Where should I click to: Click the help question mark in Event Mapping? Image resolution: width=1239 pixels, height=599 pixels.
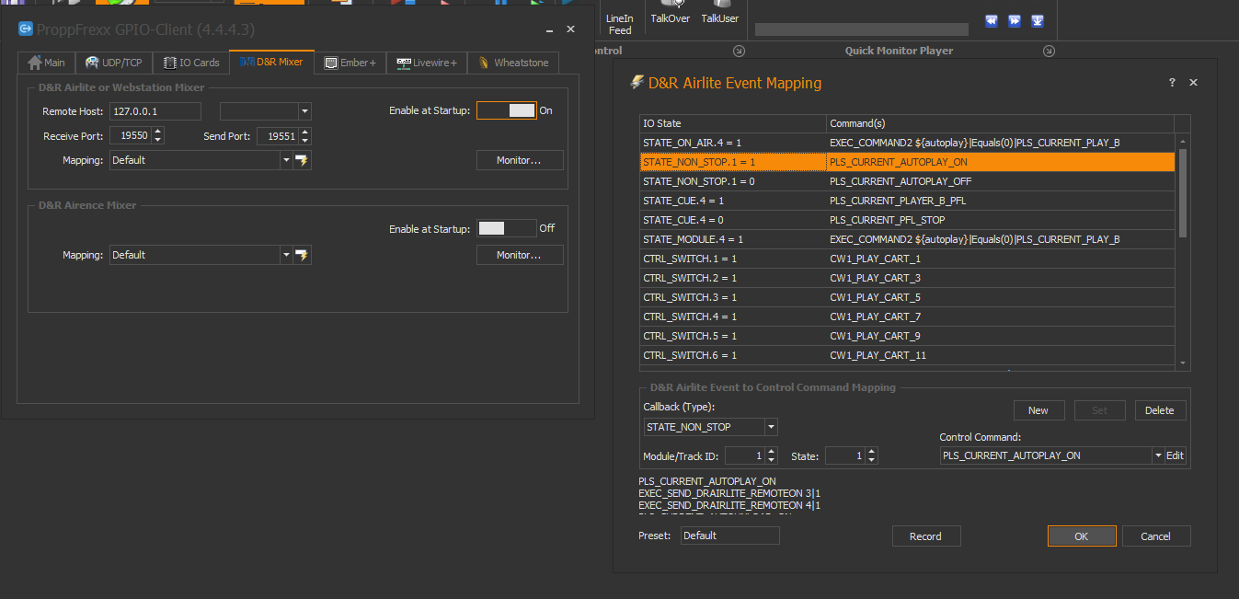point(1172,83)
